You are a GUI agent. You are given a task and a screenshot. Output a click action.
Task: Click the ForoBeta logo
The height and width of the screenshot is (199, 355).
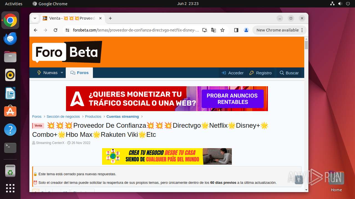(67, 52)
